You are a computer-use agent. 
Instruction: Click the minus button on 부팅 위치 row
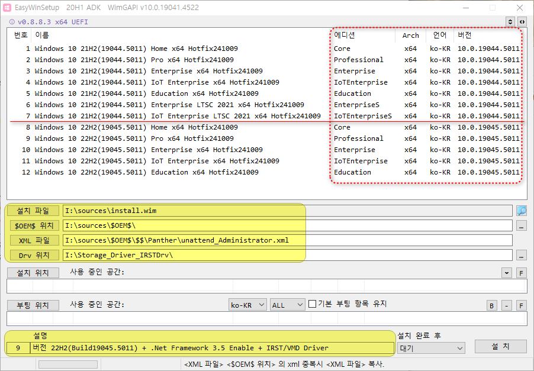click(x=506, y=305)
